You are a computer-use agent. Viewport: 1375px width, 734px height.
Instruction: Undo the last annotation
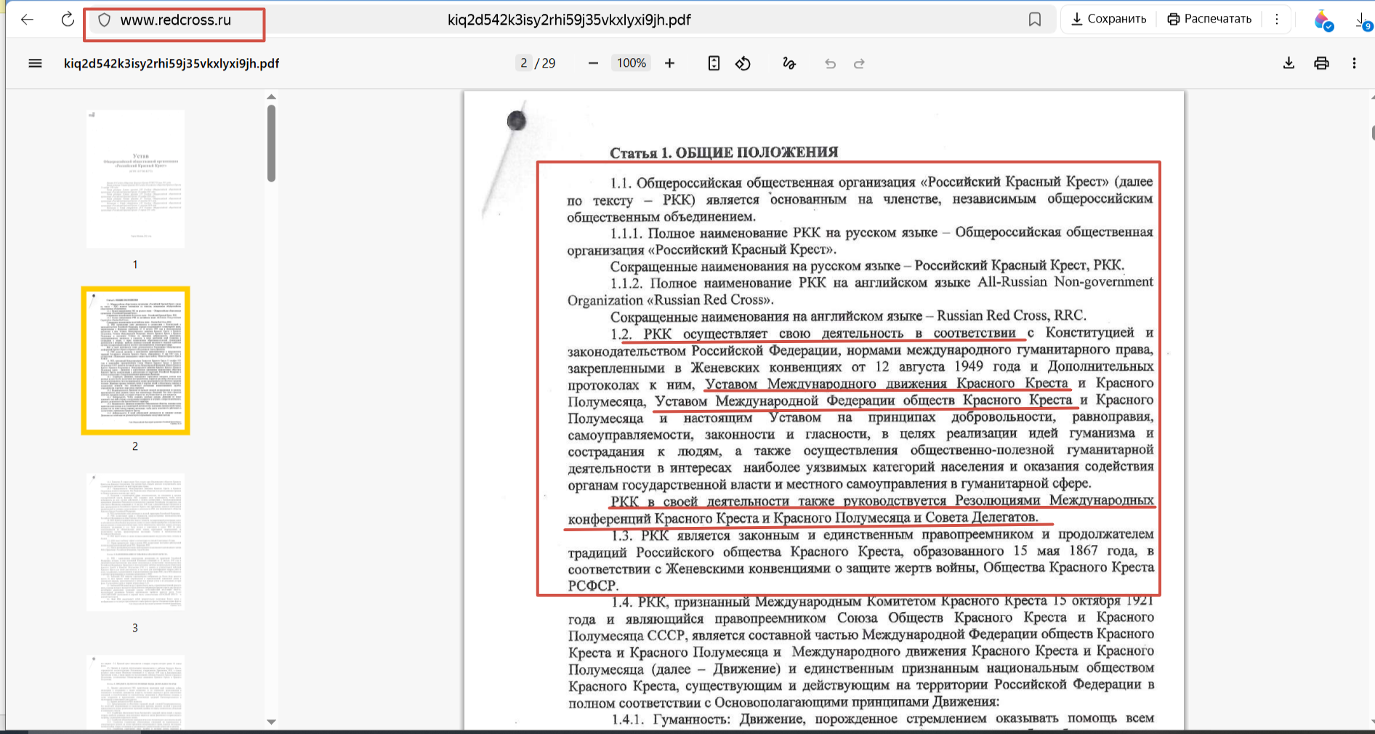pyautogui.click(x=830, y=63)
